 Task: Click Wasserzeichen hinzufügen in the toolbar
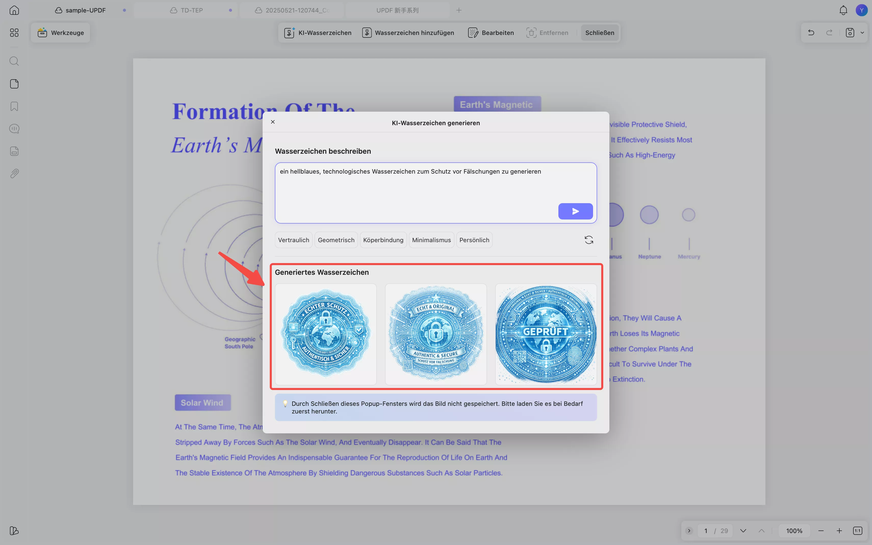(x=408, y=33)
